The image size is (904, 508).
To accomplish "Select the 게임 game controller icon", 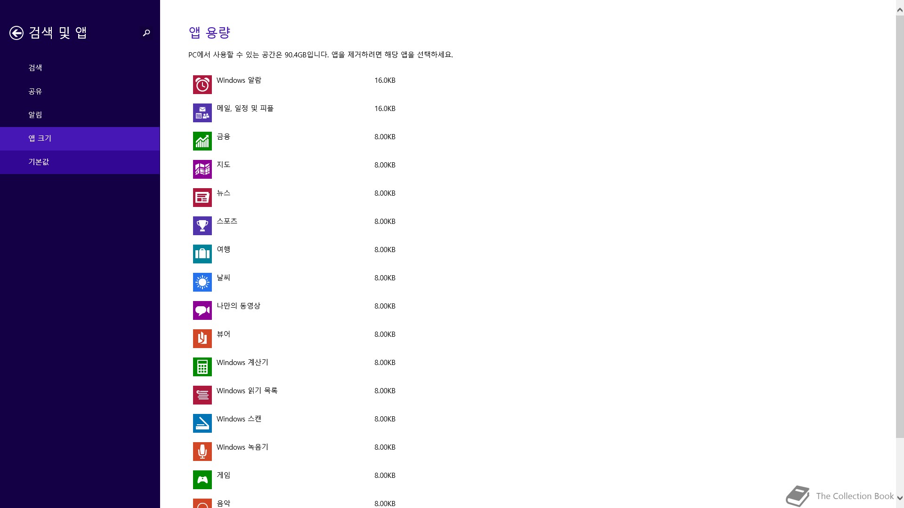I will pyautogui.click(x=202, y=480).
